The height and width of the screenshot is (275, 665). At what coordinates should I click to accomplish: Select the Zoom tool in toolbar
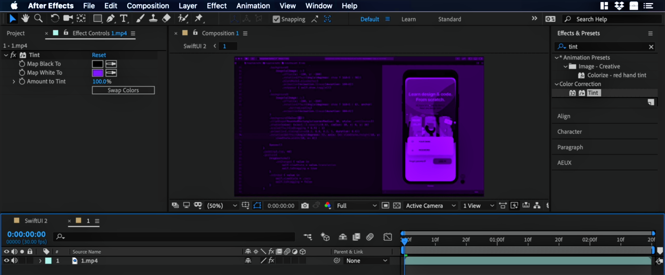(x=38, y=18)
